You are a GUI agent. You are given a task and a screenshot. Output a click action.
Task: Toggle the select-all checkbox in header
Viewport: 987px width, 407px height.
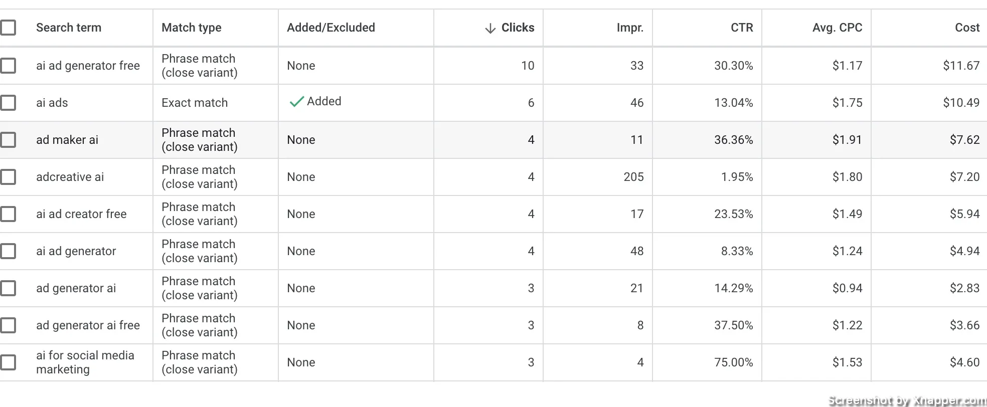coord(8,28)
